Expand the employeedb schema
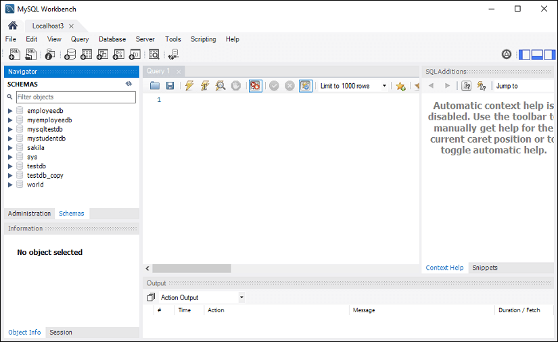This screenshot has height=342, width=558. click(10, 111)
